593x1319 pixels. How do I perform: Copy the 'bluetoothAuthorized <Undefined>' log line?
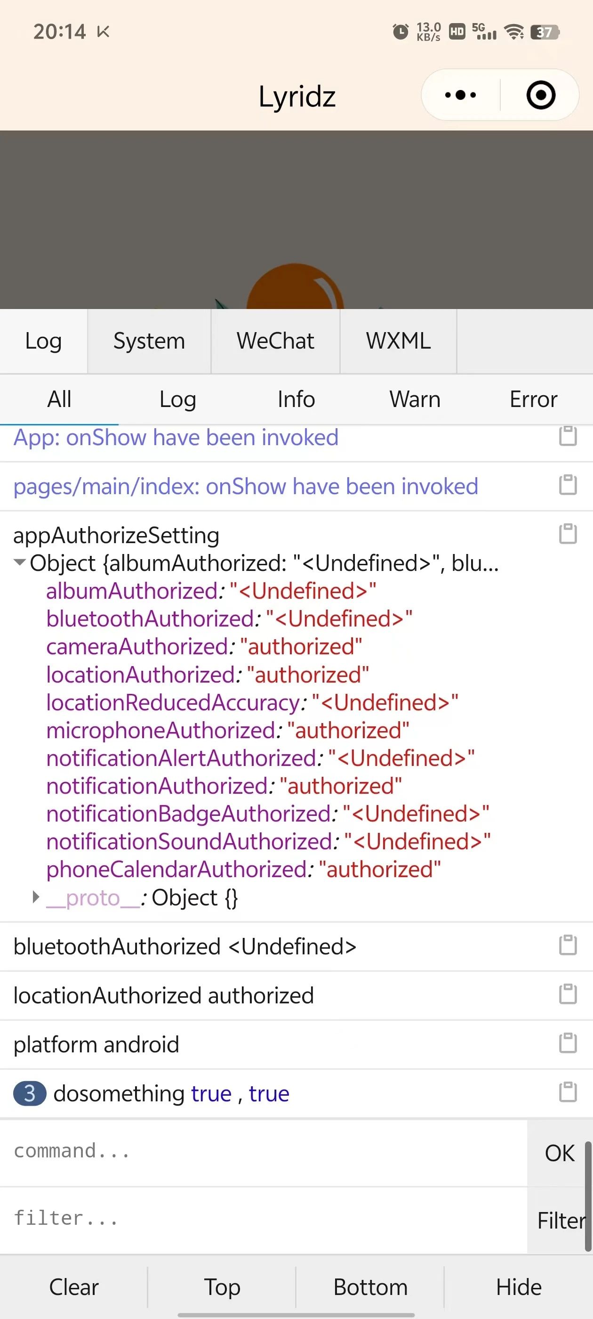(568, 945)
